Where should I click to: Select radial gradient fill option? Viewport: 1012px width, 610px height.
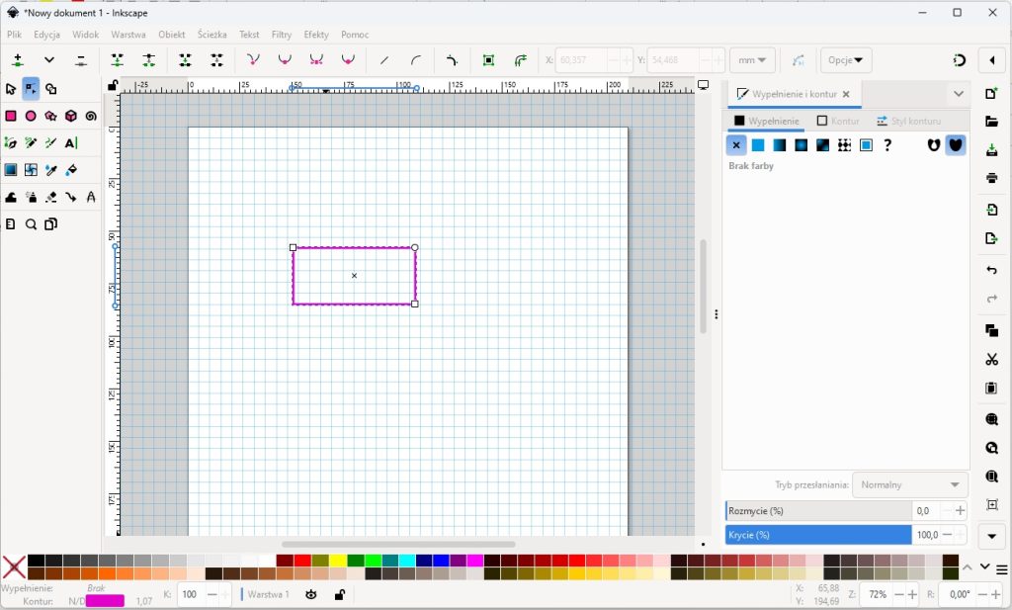801,145
